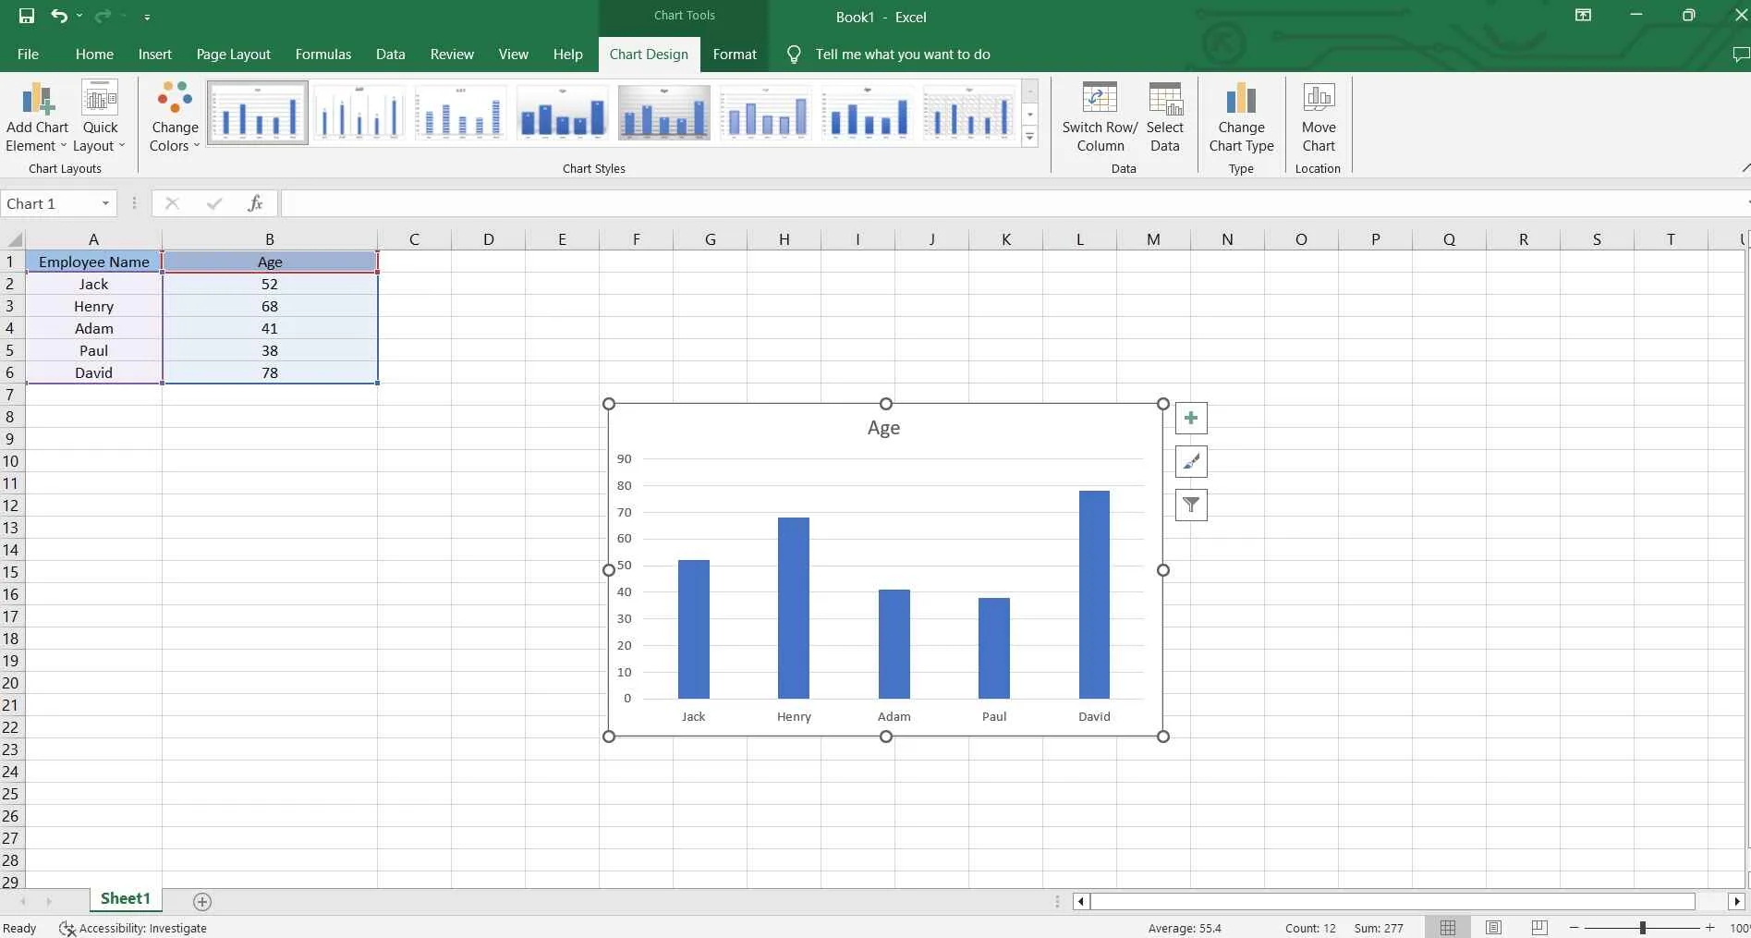The height and width of the screenshot is (938, 1751).
Task: Click the Move Chart icon
Action: coord(1318,116)
